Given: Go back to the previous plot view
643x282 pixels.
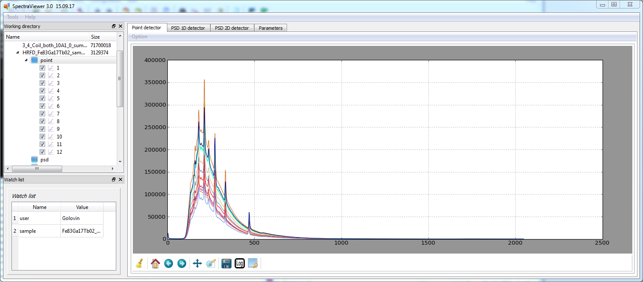Looking at the screenshot, I should tap(169, 263).
